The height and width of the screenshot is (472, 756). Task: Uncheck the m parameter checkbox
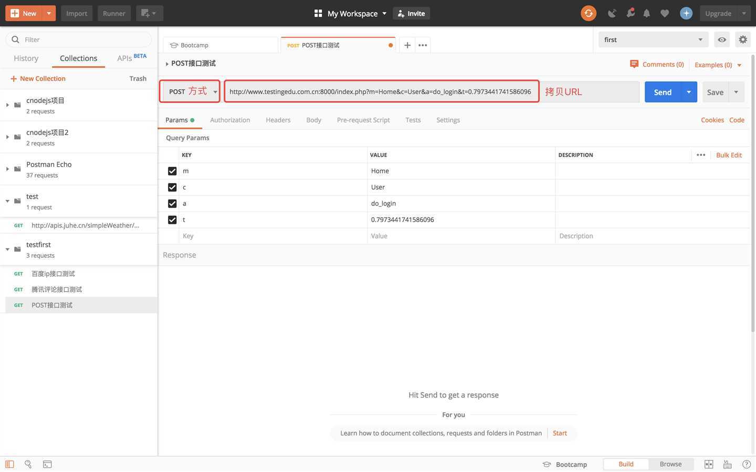(172, 171)
